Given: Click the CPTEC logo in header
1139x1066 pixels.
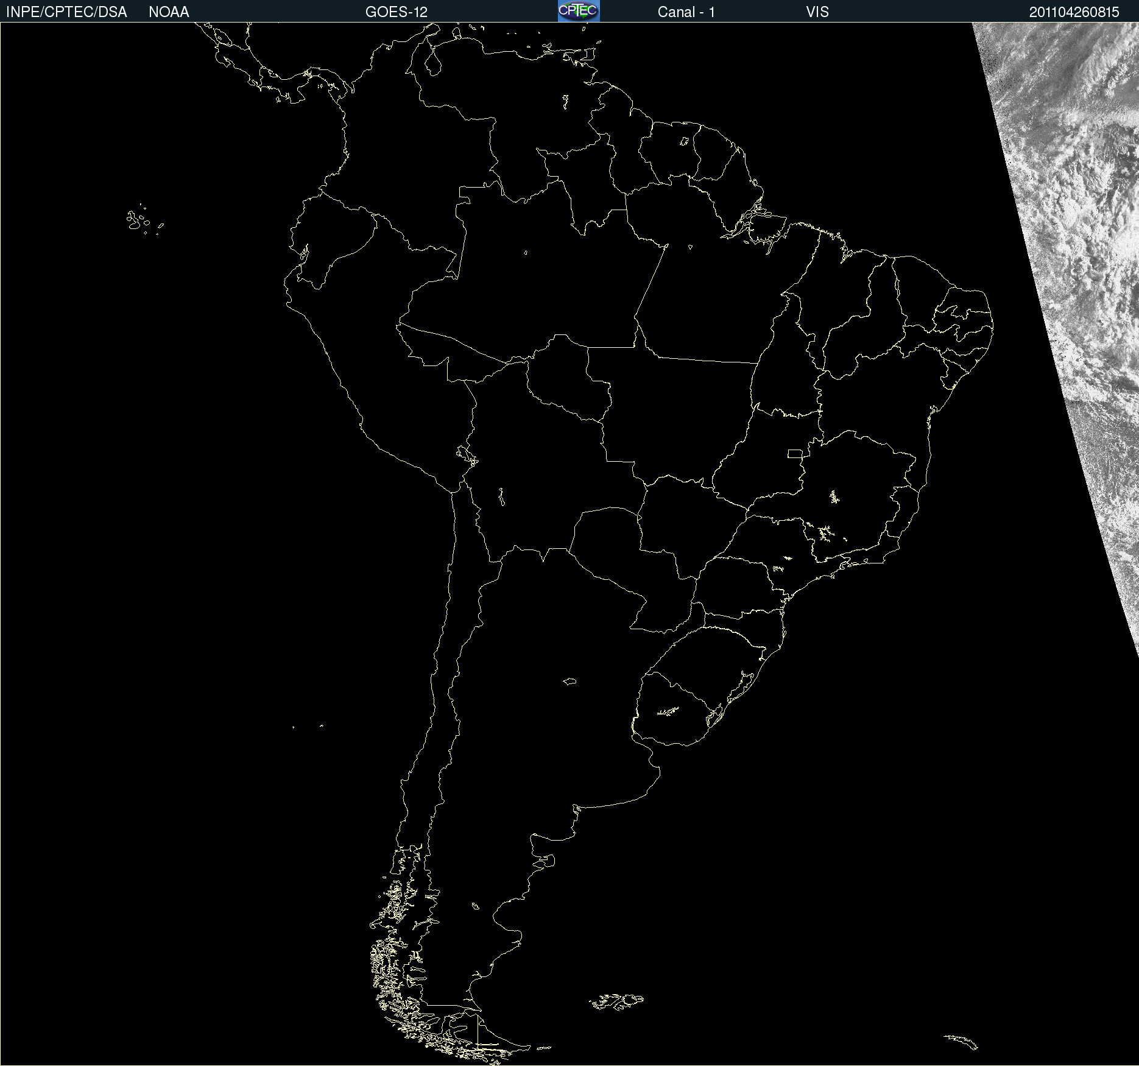Looking at the screenshot, I should [579, 11].
